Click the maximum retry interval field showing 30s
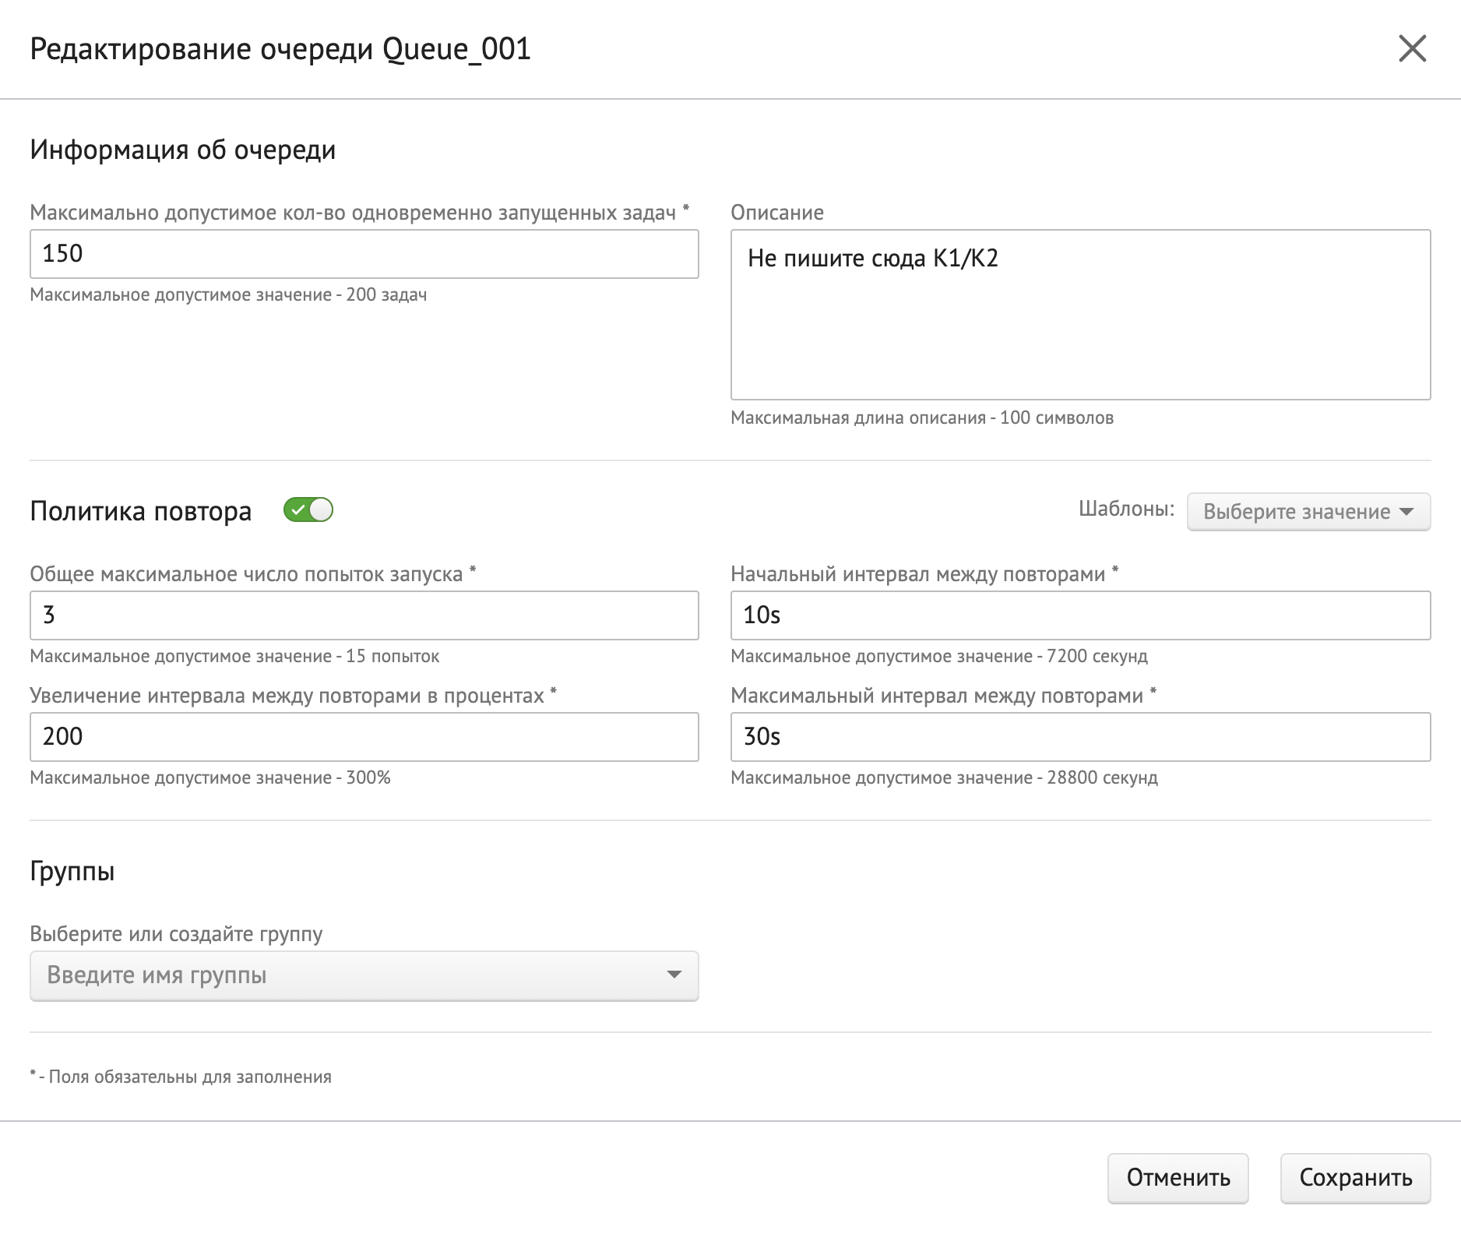 [1079, 737]
